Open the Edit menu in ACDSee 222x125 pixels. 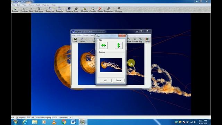(19, 5)
